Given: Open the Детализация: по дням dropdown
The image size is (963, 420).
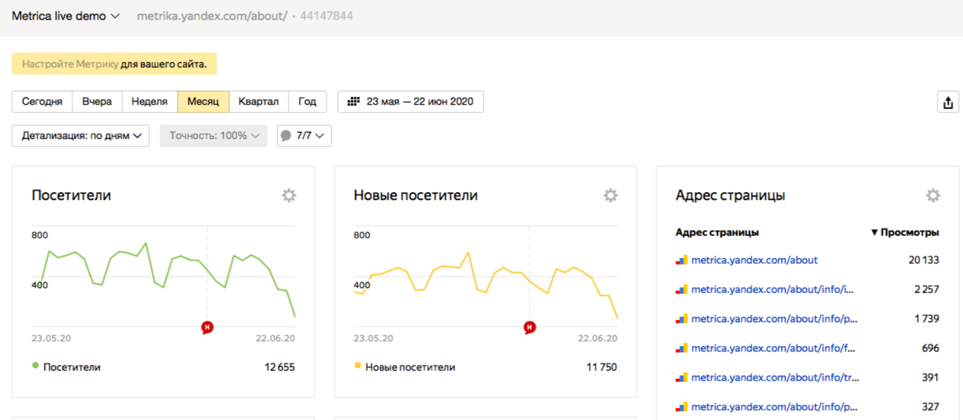Looking at the screenshot, I should click(x=81, y=136).
